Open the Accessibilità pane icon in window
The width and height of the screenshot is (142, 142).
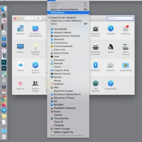pos(110,83)
